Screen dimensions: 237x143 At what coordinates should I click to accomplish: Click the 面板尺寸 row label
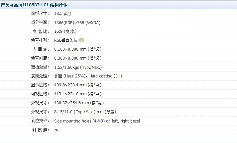click(x=40, y=14)
